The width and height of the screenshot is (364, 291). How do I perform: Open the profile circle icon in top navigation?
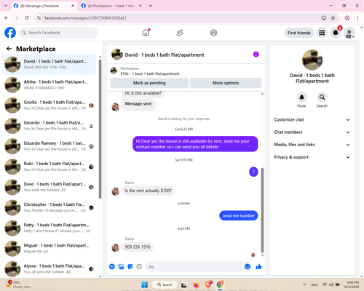[x=213, y=33]
